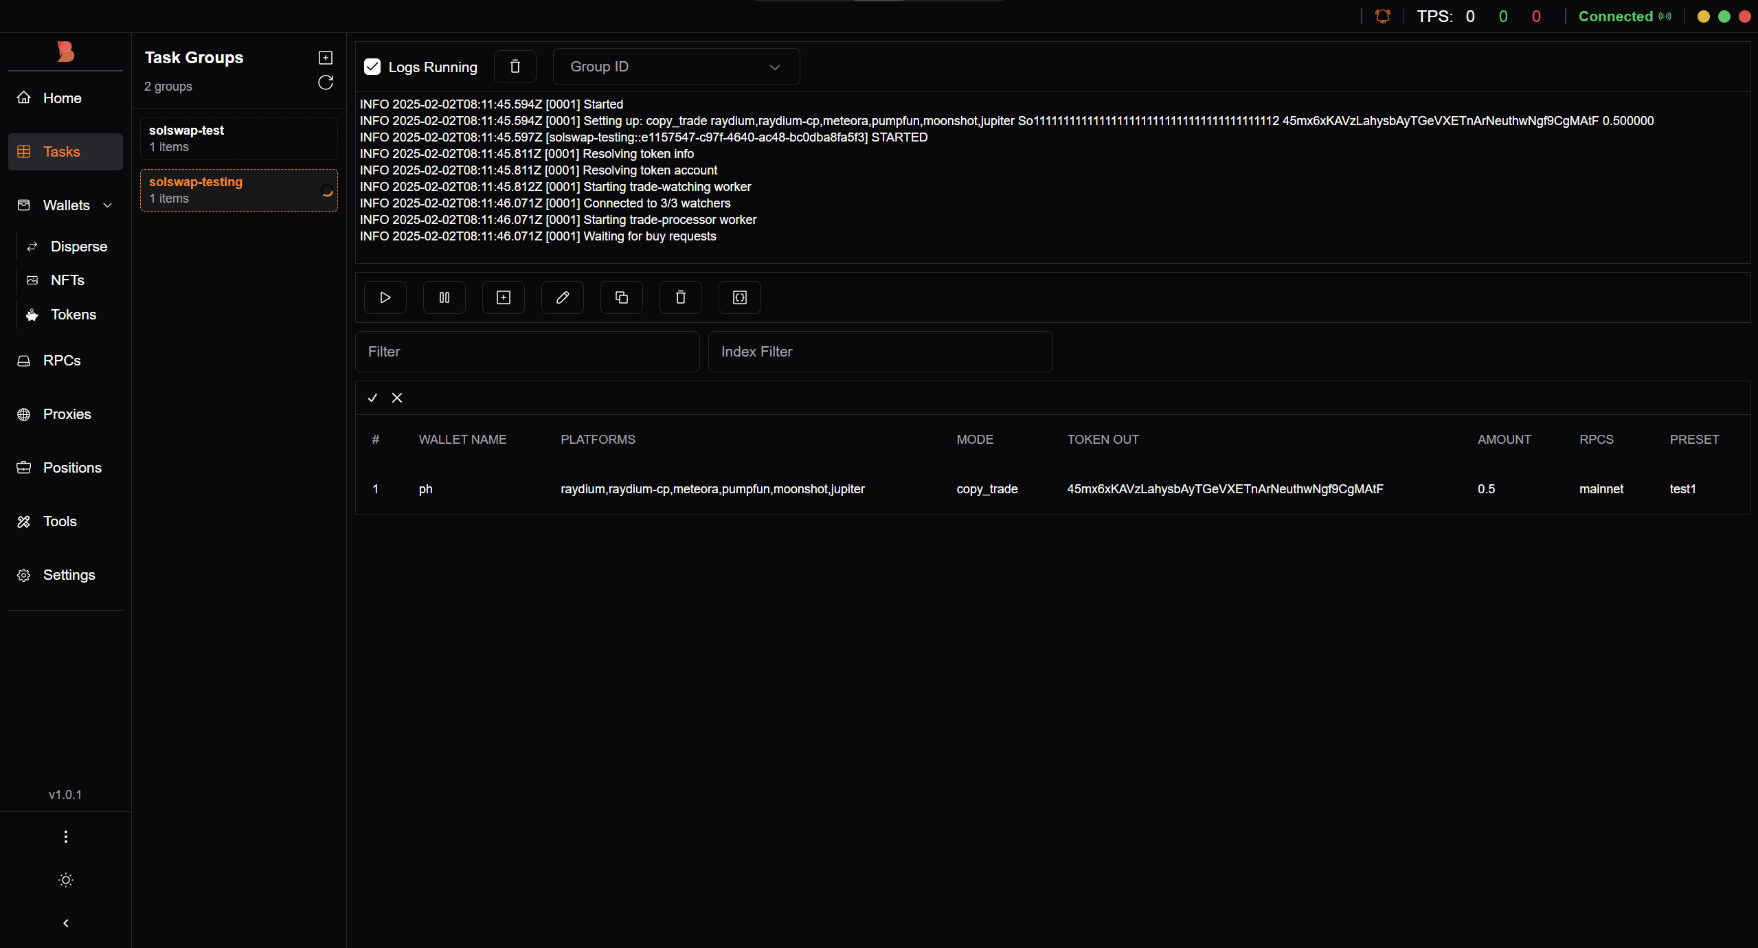The image size is (1758, 948).
Task: Go to the RPCs section
Action: (61, 361)
